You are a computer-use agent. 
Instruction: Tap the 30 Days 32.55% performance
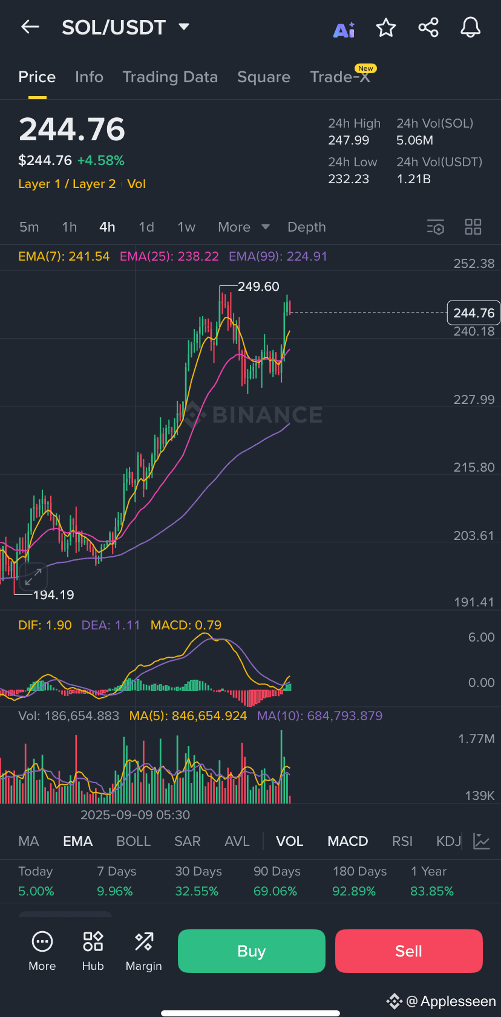198,881
